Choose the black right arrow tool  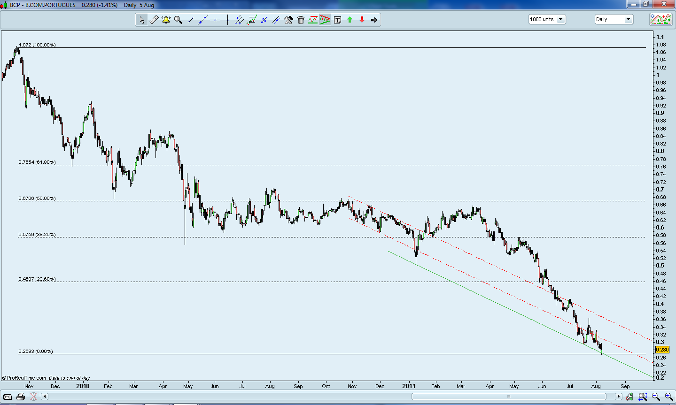click(x=374, y=20)
